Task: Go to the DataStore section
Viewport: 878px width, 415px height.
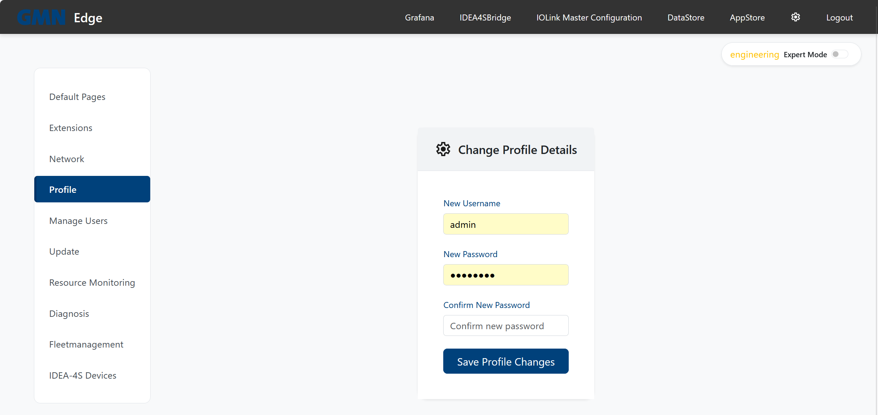Action: [x=685, y=17]
